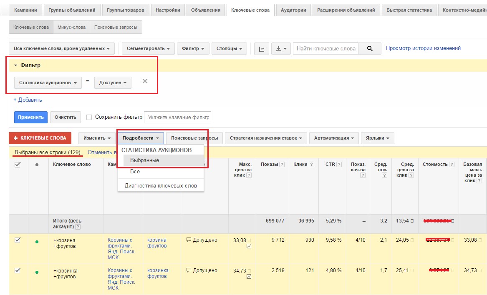Viewport: 487px width, 295px height.
Task: Uncheck the +корзина +фруктов row checkbox
Action: 18,240
